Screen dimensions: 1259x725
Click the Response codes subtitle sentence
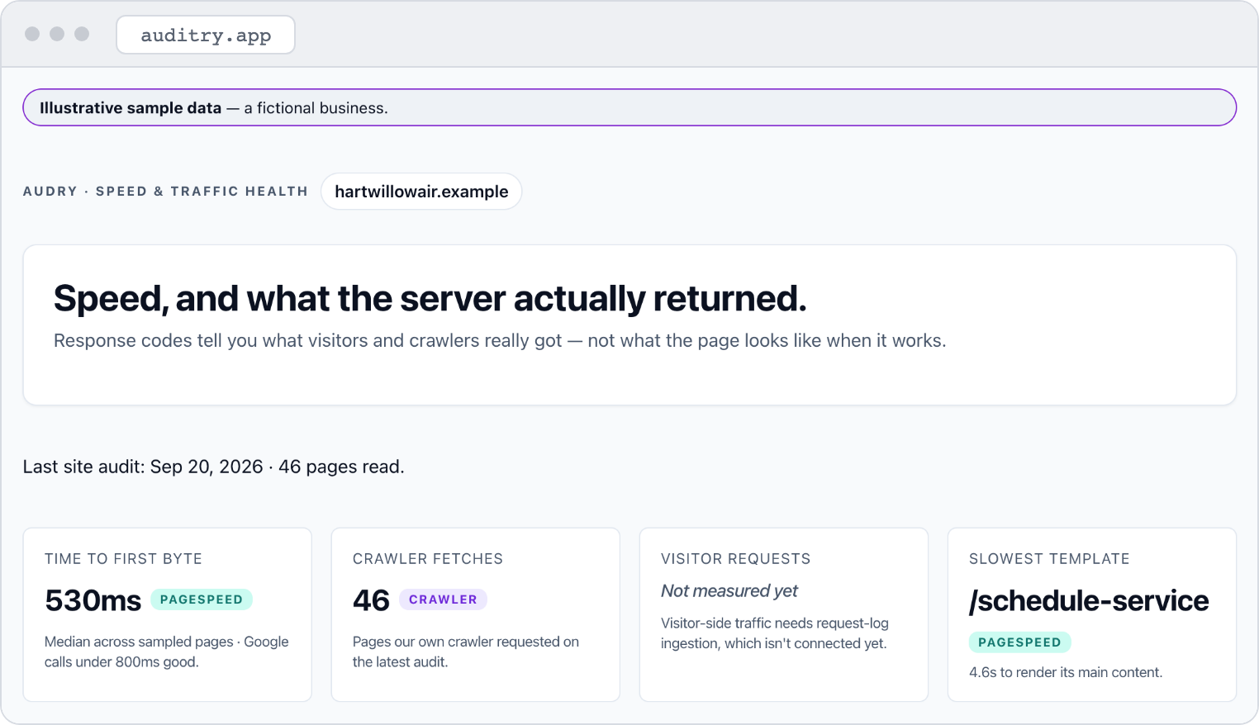click(500, 340)
